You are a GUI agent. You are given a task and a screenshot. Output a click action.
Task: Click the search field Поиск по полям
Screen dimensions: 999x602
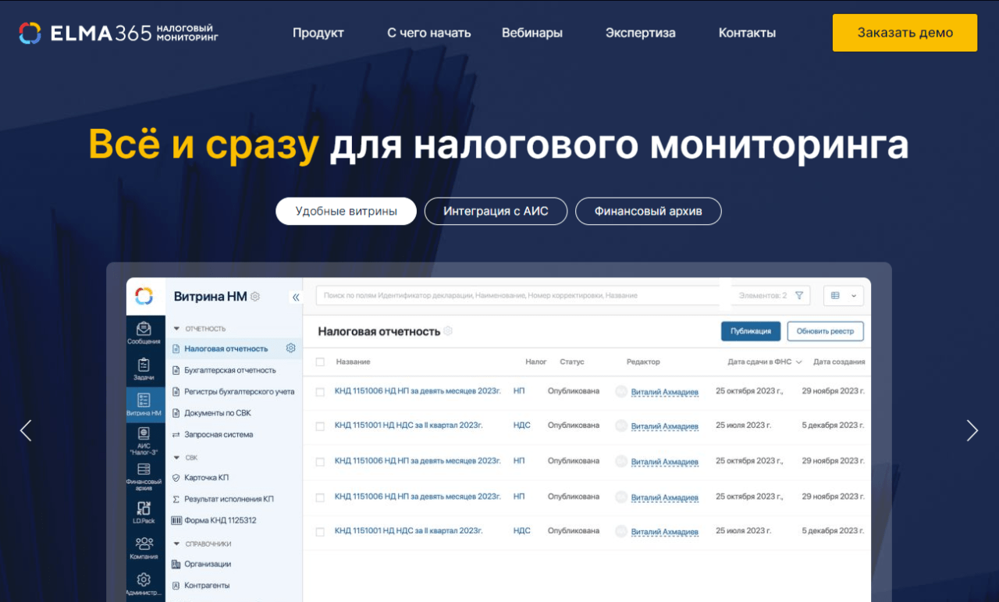[x=519, y=295]
